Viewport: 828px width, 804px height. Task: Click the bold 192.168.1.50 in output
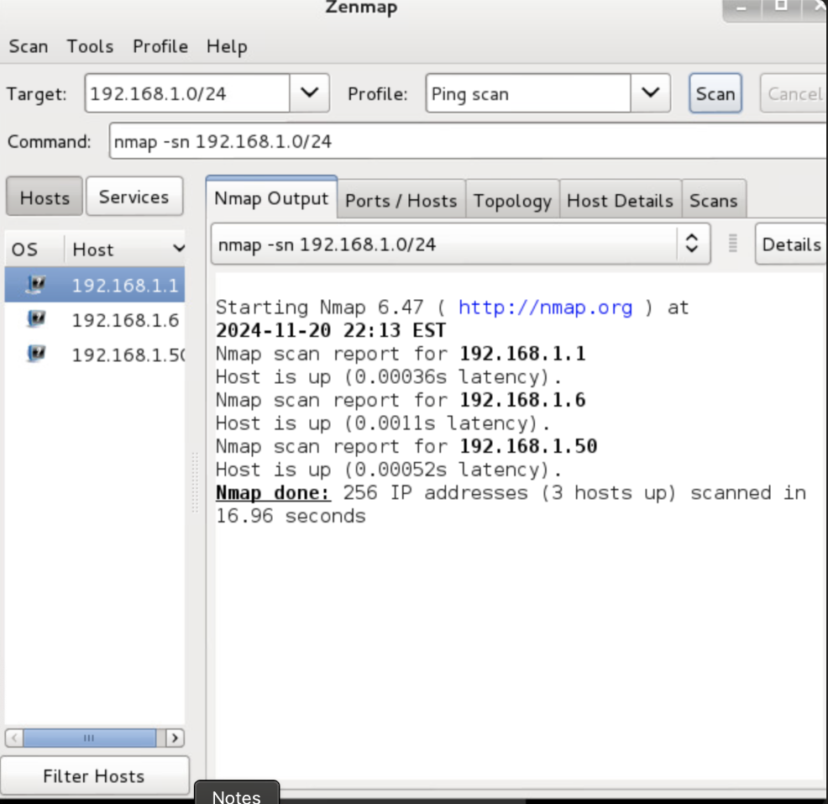pos(528,446)
